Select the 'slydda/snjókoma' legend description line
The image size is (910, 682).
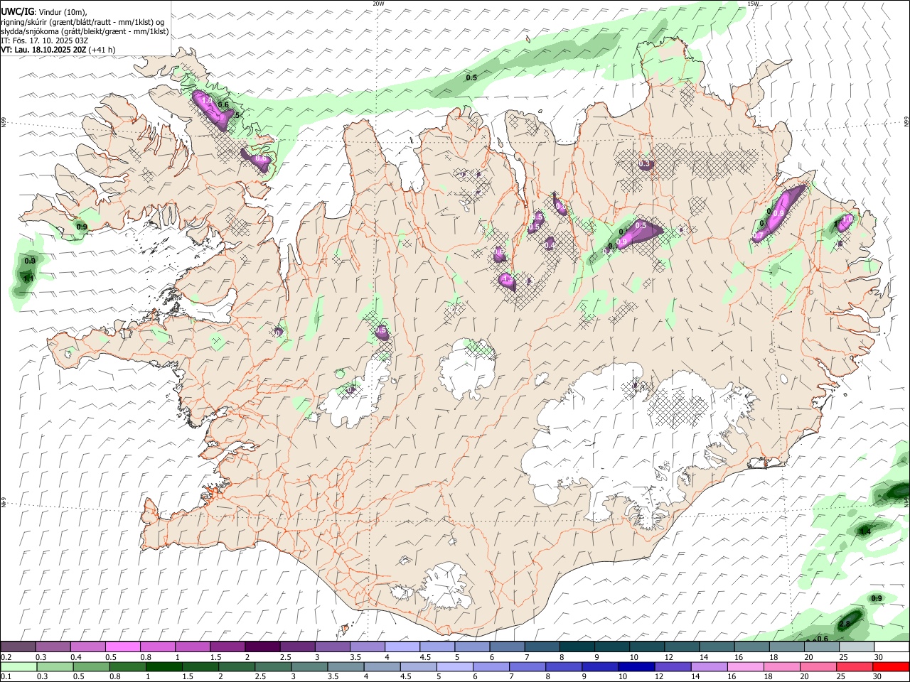click(x=85, y=31)
